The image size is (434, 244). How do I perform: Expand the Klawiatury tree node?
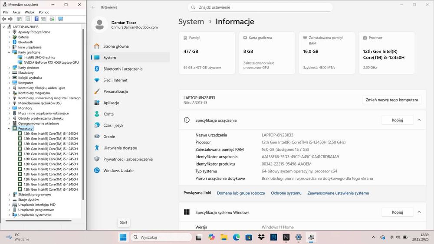click(x=9, y=73)
